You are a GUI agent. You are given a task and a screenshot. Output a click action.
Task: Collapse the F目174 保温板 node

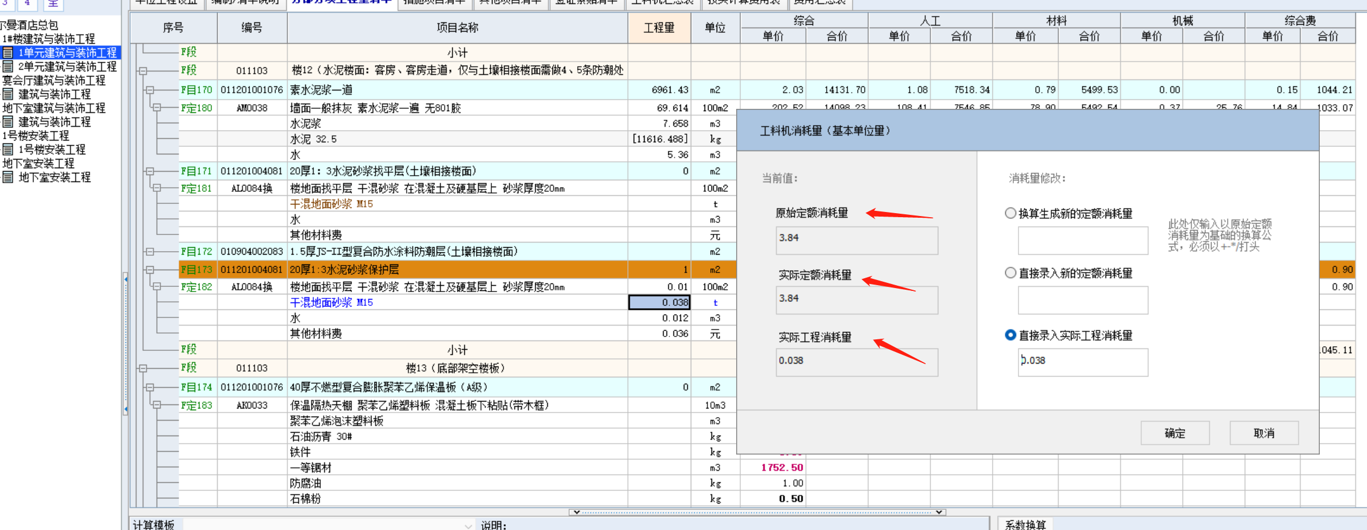[150, 387]
